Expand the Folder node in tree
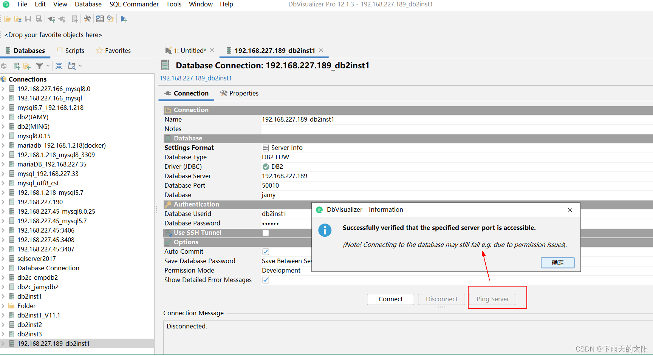The height and width of the screenshot is (356, 653). [3, 306]
